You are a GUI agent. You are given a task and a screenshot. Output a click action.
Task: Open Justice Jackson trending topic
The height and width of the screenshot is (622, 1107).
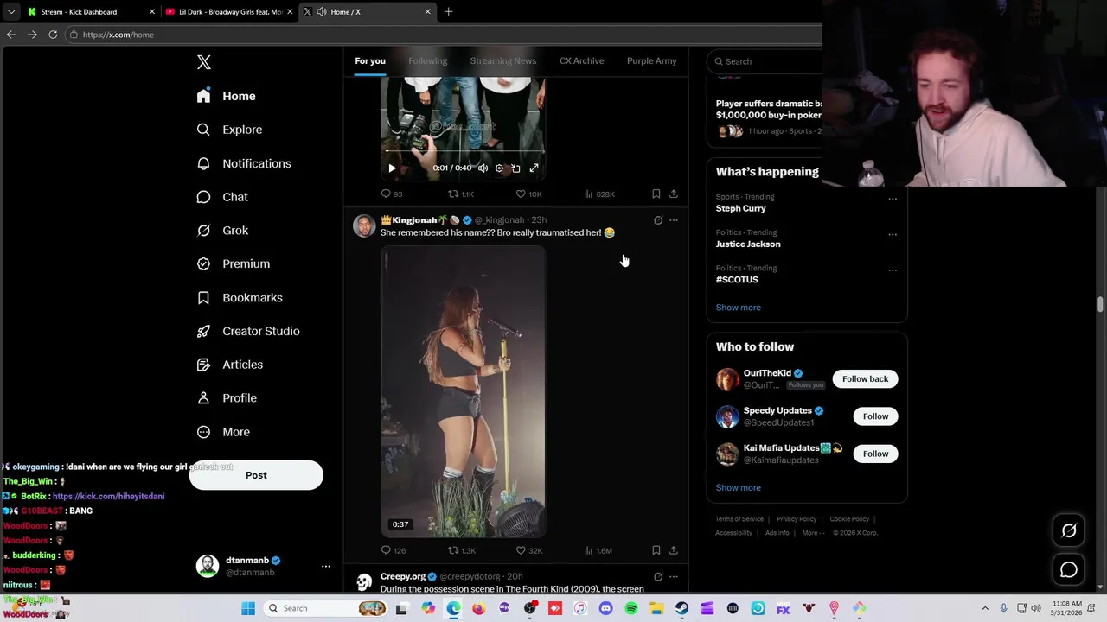click(x=748, y=244)
